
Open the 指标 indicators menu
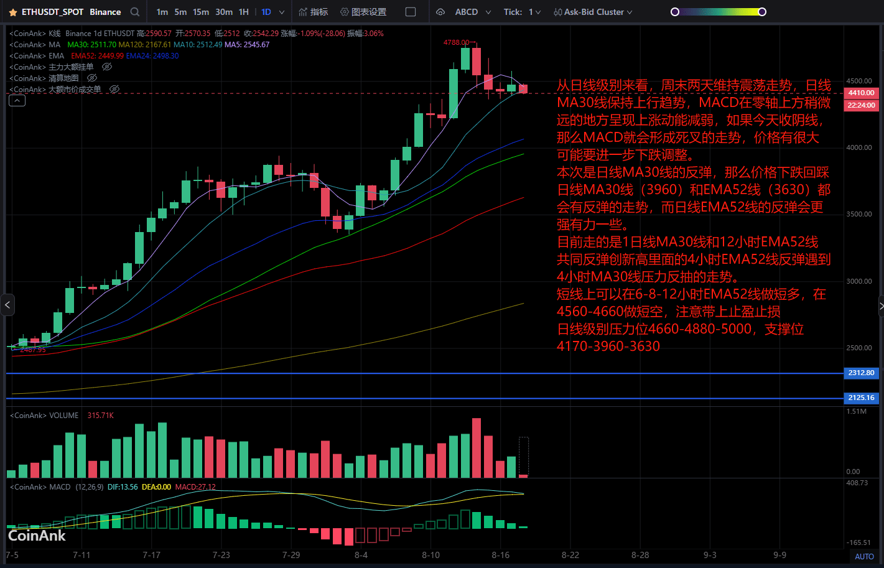point(314,12)
